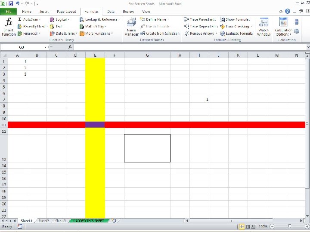Open the Date & Time functions dropdown
The image size is (310, 232).
point(63,34)
